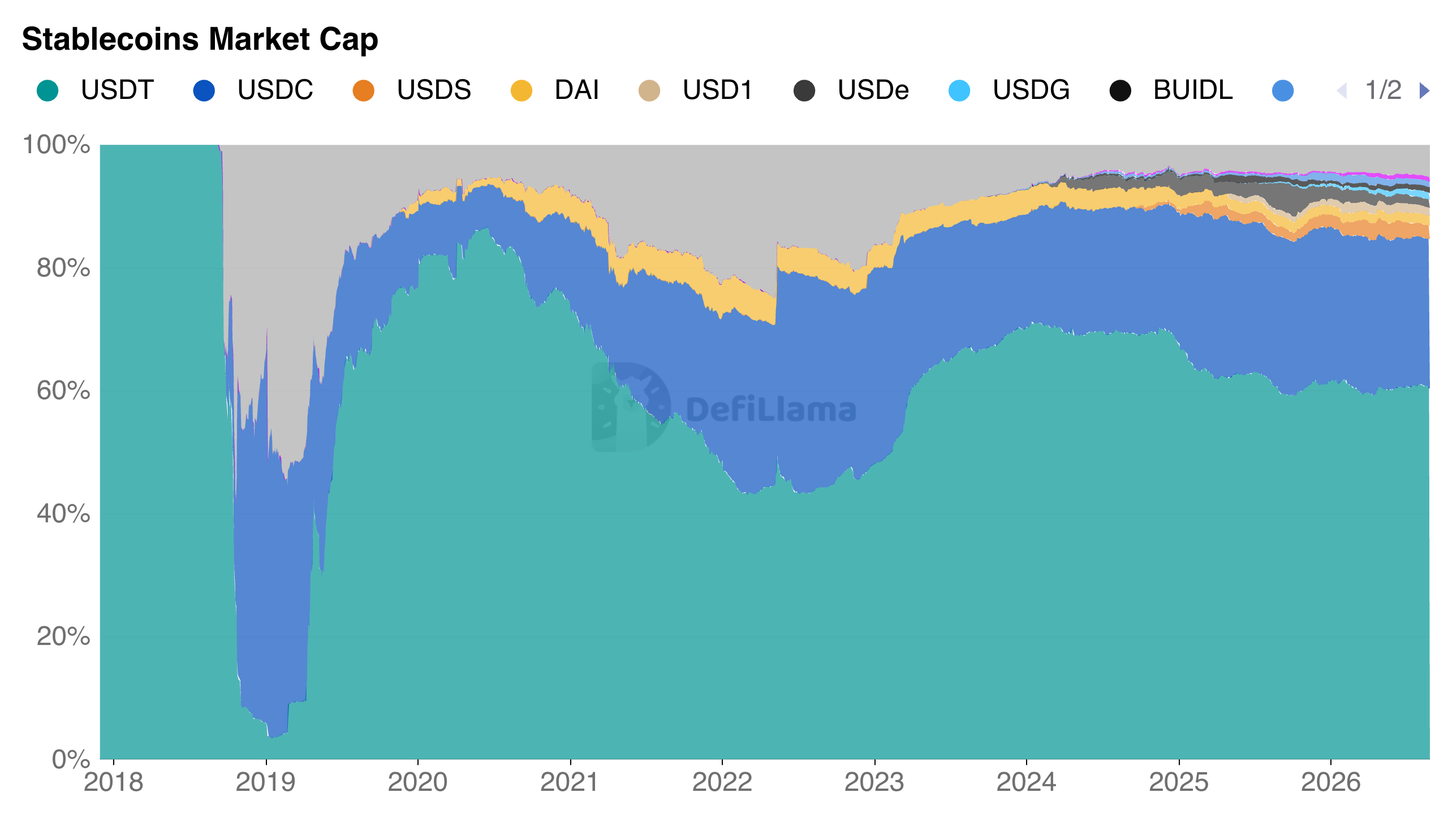Toggle the USDC blue legend dot

tap(204, 90)
